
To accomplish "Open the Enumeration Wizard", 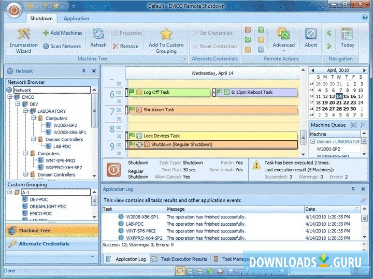I will 23,40.
